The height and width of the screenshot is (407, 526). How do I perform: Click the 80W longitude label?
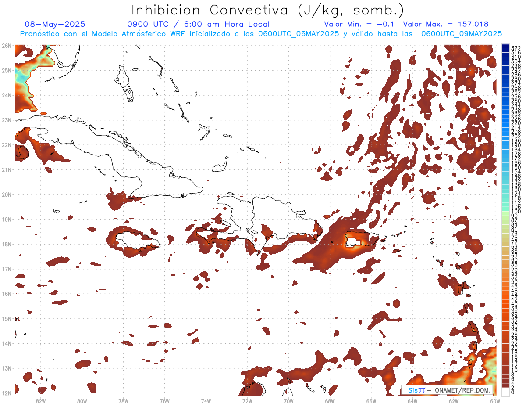point(82,400)
